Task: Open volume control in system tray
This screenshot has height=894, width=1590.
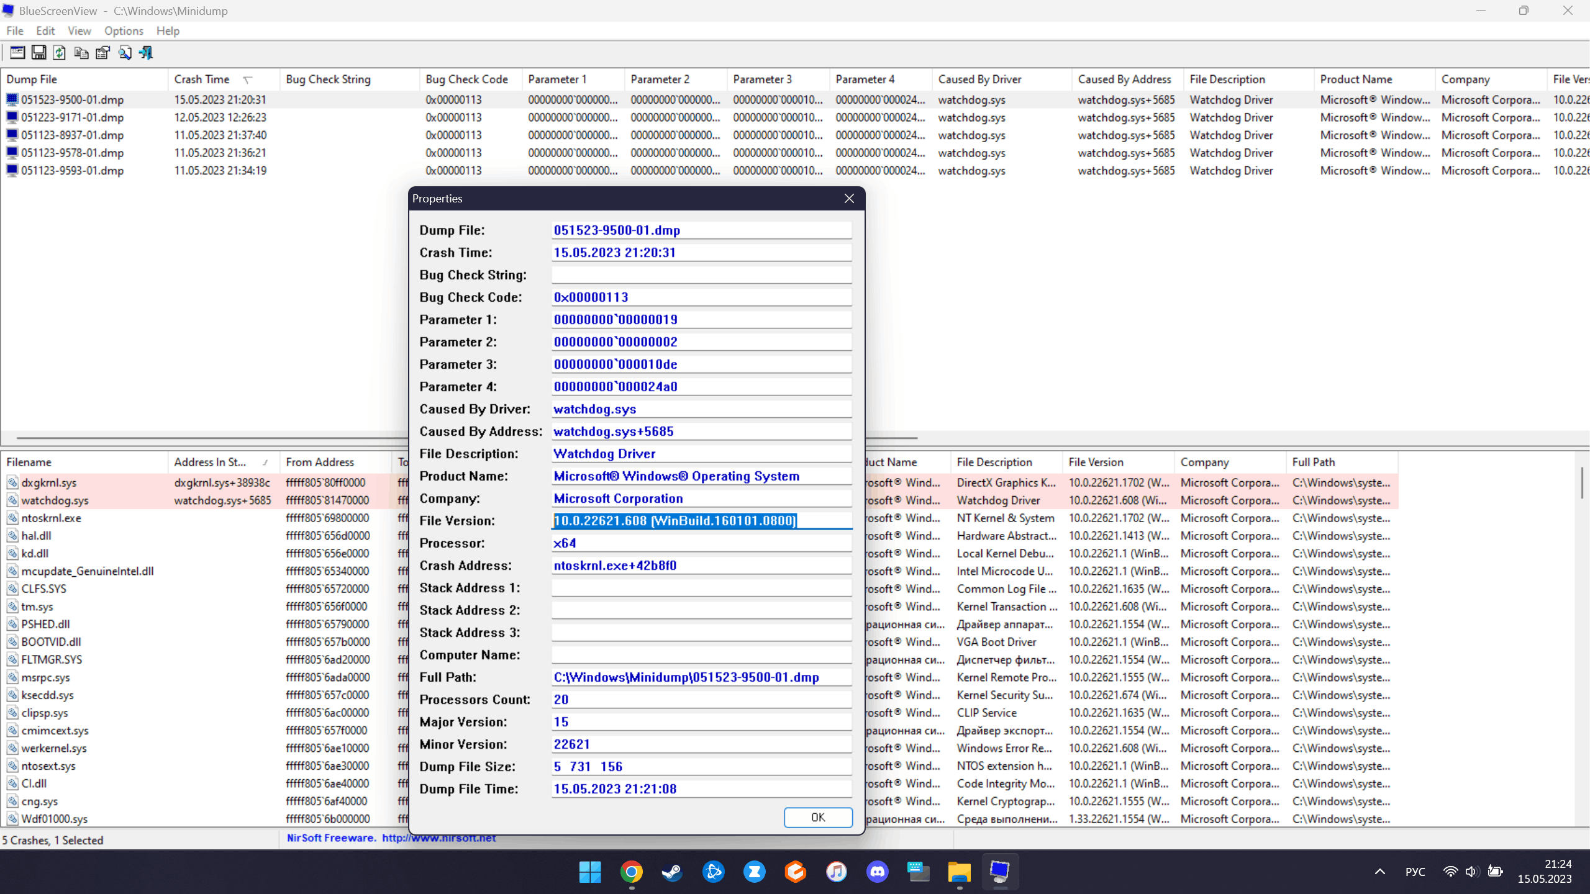Action: point(1471,872)
